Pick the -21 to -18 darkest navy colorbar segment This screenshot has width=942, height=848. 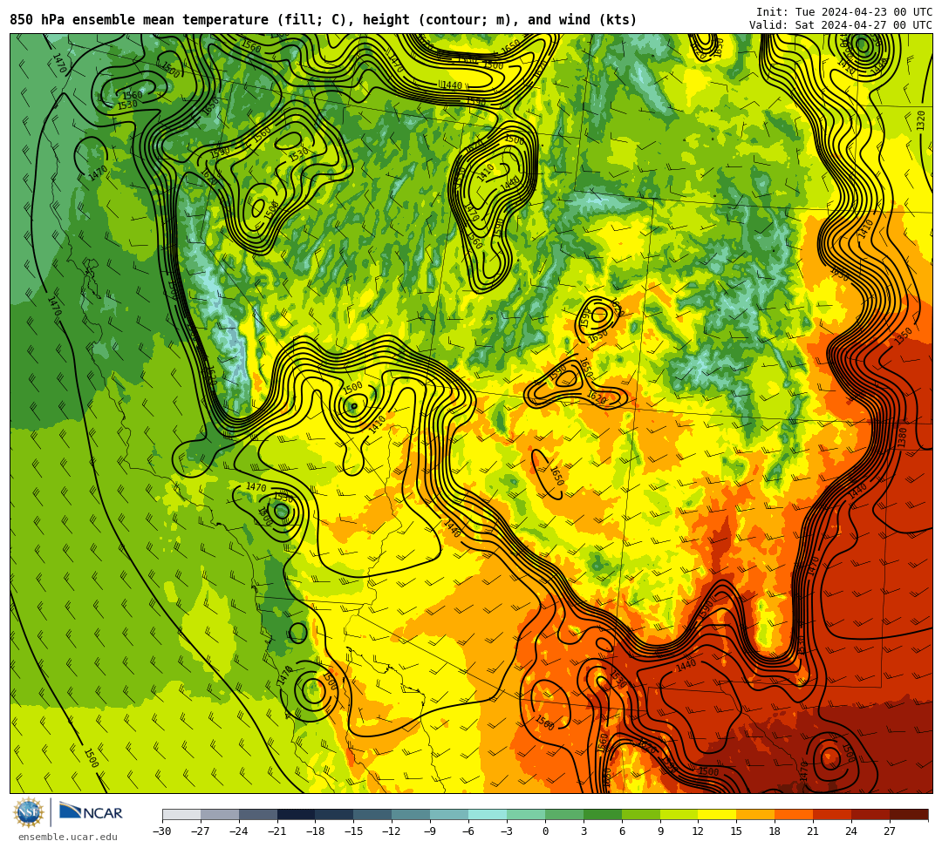tap(297, 814)
